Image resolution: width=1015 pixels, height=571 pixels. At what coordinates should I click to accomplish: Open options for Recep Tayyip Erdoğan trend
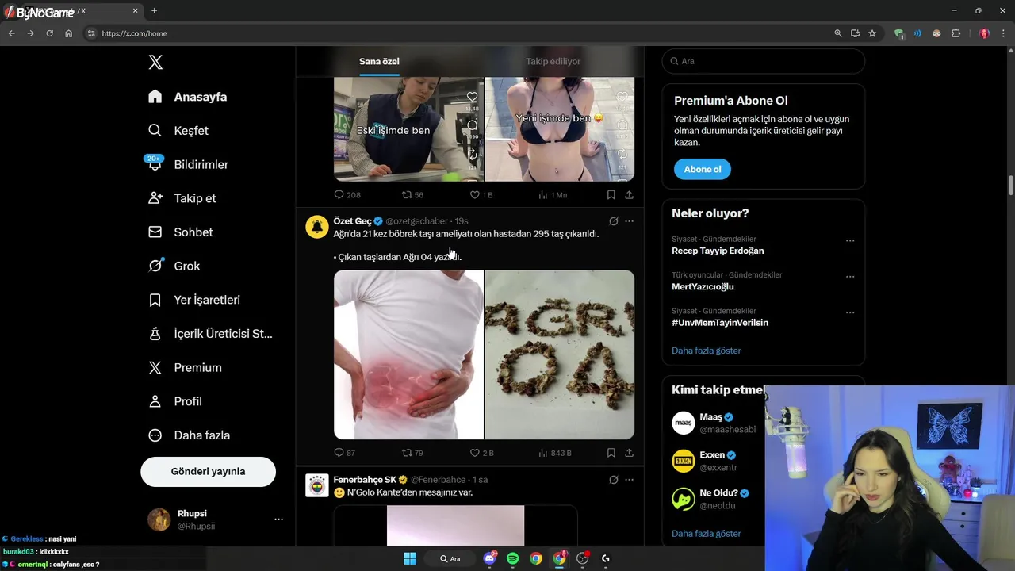850,240
